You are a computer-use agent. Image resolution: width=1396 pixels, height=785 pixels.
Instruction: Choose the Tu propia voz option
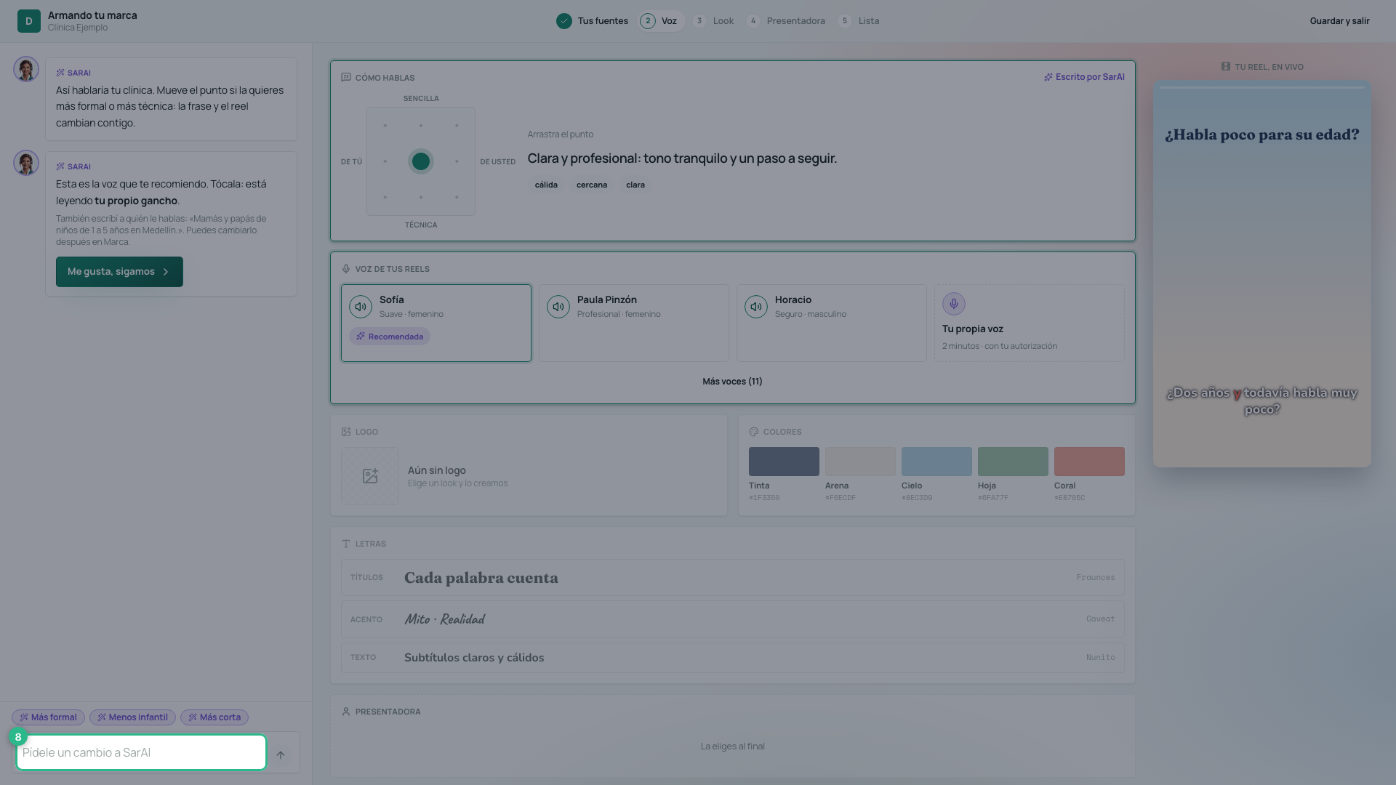1030,323
